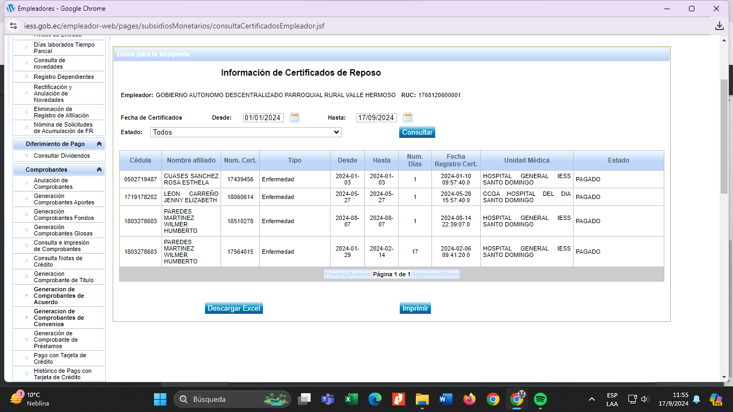Click the Chrome download icon
733x412 pixels.
[720, 26]
